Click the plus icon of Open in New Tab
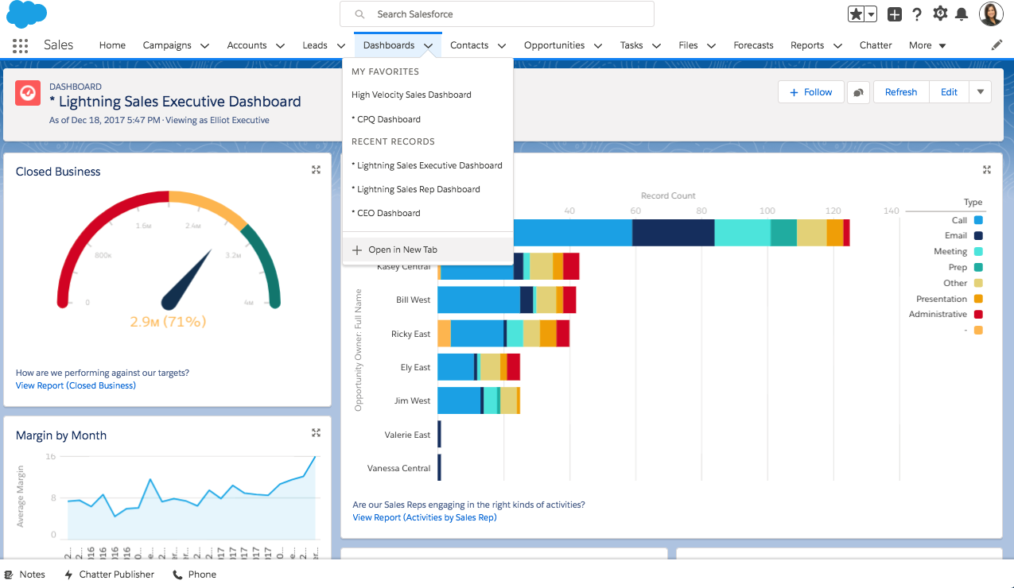The width and height of the screenshot is (1014, 588). (357, 250)
